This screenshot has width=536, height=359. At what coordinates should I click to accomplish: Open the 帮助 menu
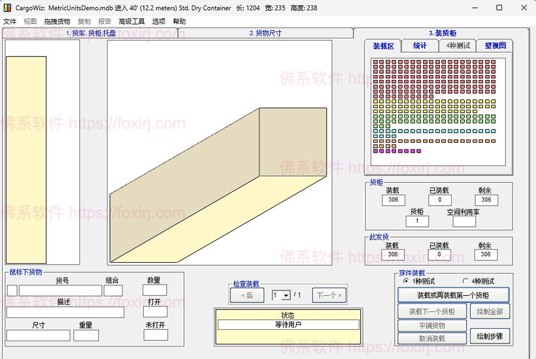click(x=179, y=21)
